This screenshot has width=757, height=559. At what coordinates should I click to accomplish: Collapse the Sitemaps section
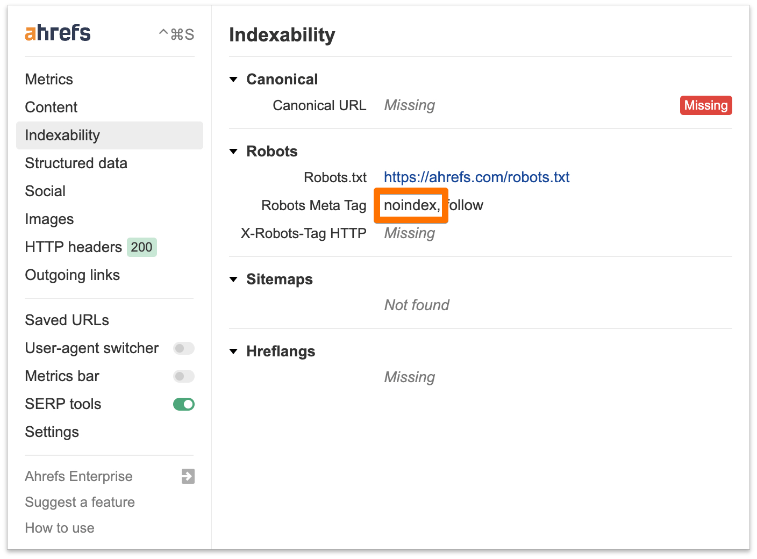pyautogui.click(x=233, y=279)
